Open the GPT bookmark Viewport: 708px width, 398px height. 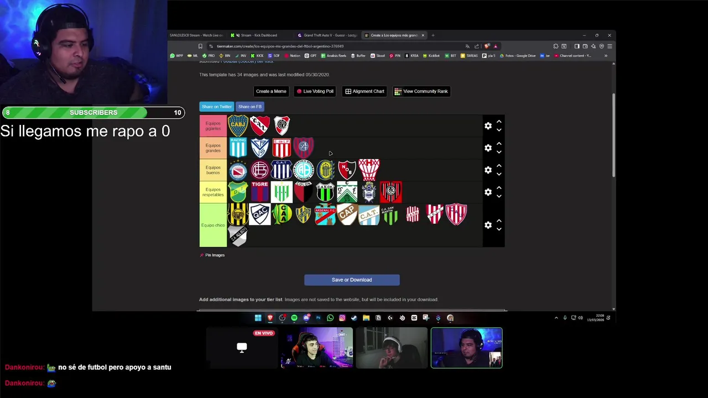310,56
